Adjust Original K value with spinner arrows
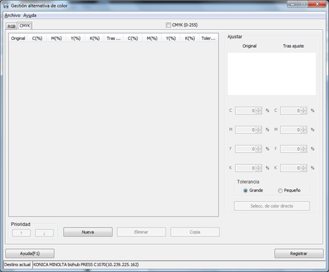 click(258, 168)
